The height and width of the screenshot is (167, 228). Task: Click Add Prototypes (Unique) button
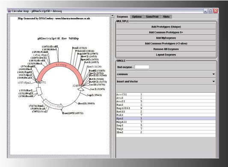pyautogui.click(x=166, y=27)
